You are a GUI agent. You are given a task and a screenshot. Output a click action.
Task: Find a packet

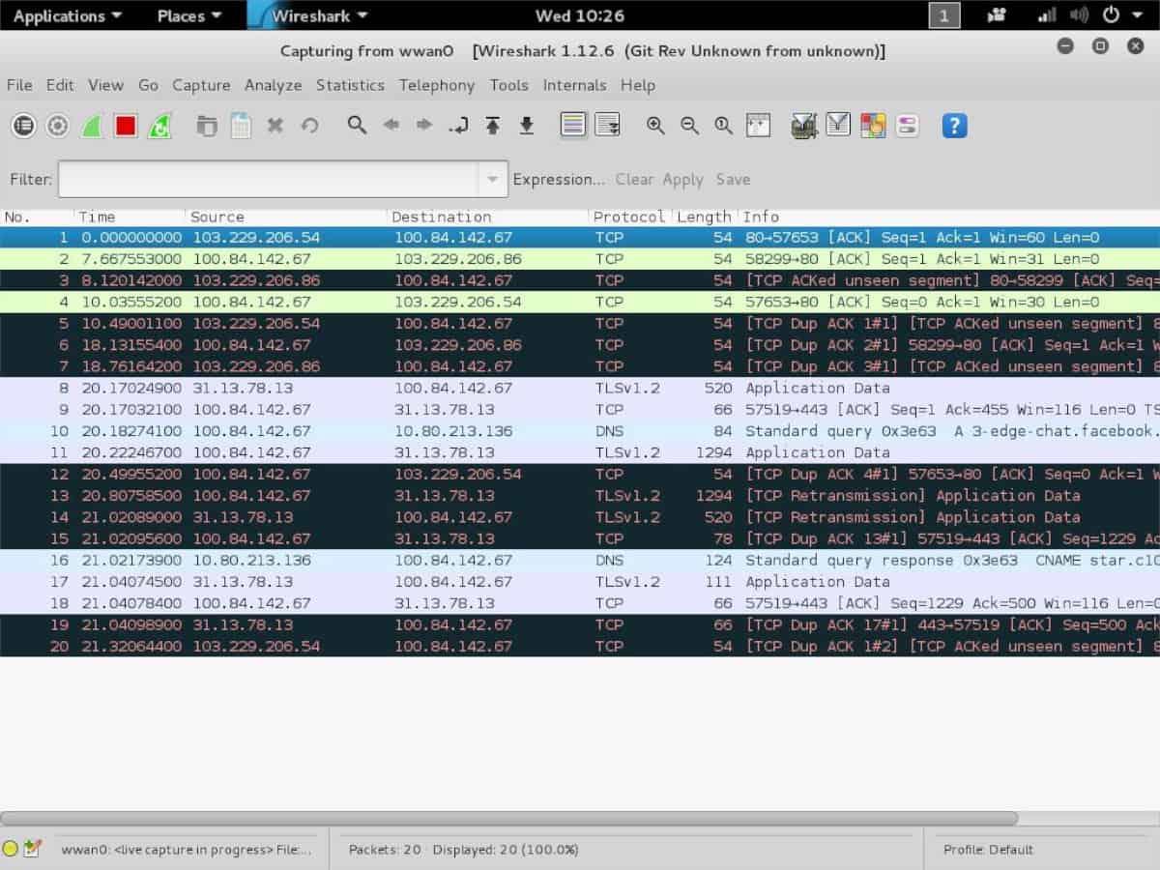pyautogui.click(x=357, y=126)
